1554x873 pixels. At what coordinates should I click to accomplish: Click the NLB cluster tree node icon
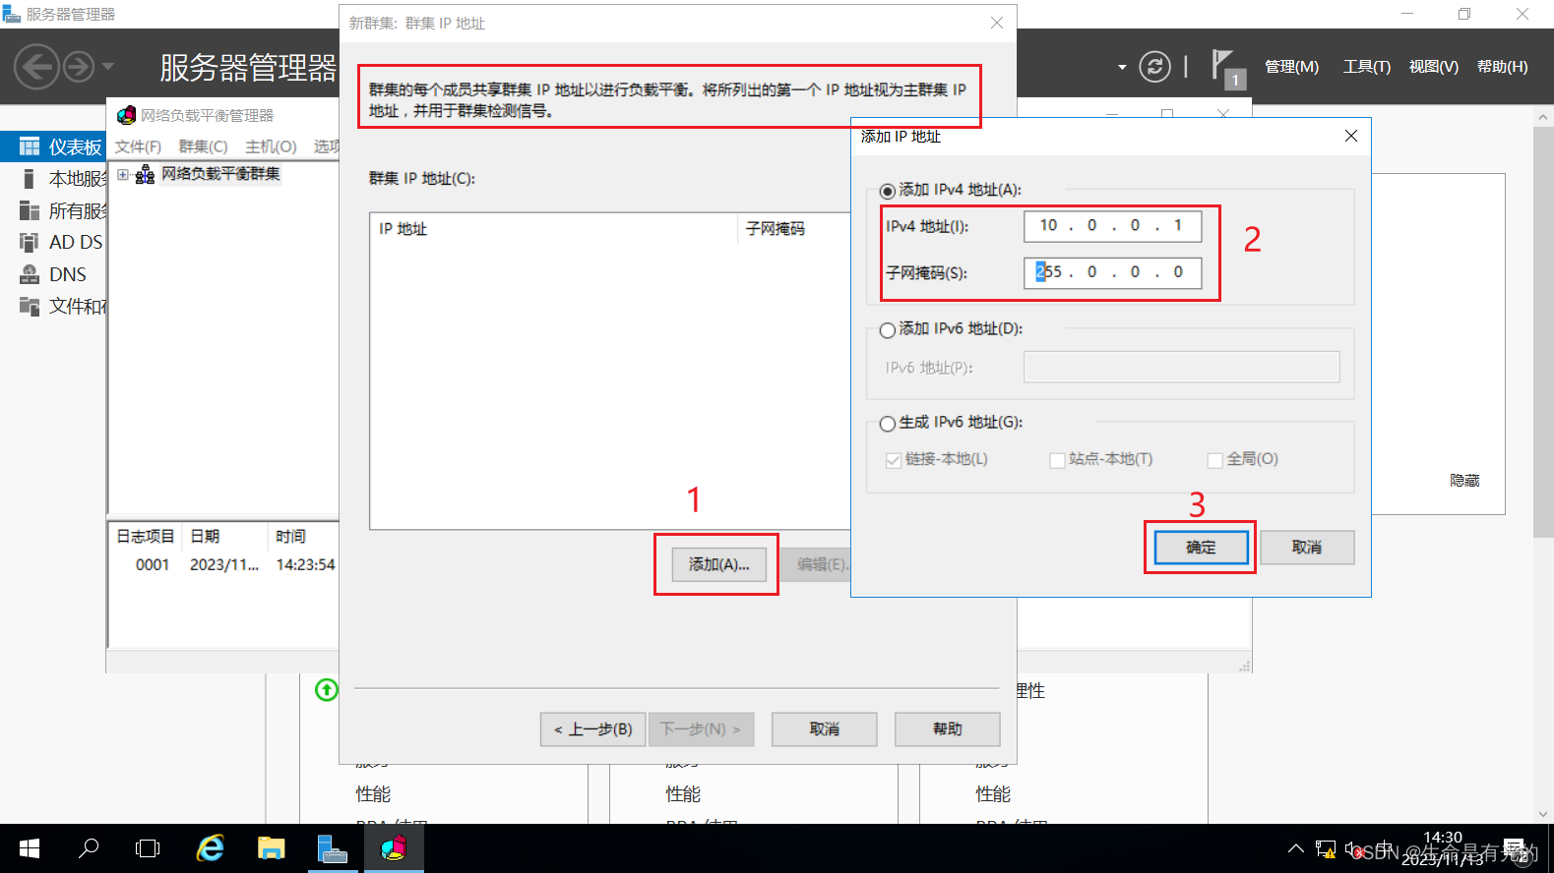(145, 175)
